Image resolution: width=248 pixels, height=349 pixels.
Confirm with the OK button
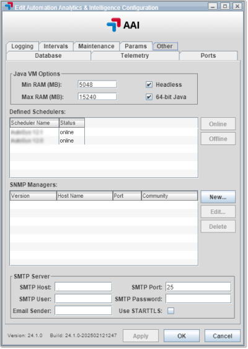pyautogui.click(x=182, y=336)
